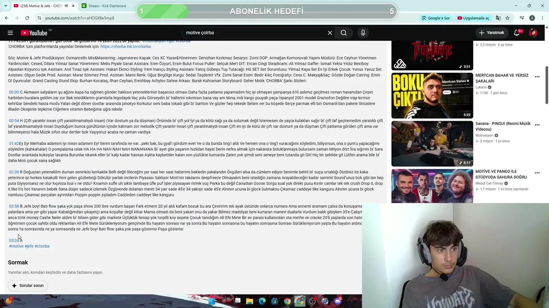
Task: Open the media controls icon in Chrome toolbar
Action: point(522,18)
